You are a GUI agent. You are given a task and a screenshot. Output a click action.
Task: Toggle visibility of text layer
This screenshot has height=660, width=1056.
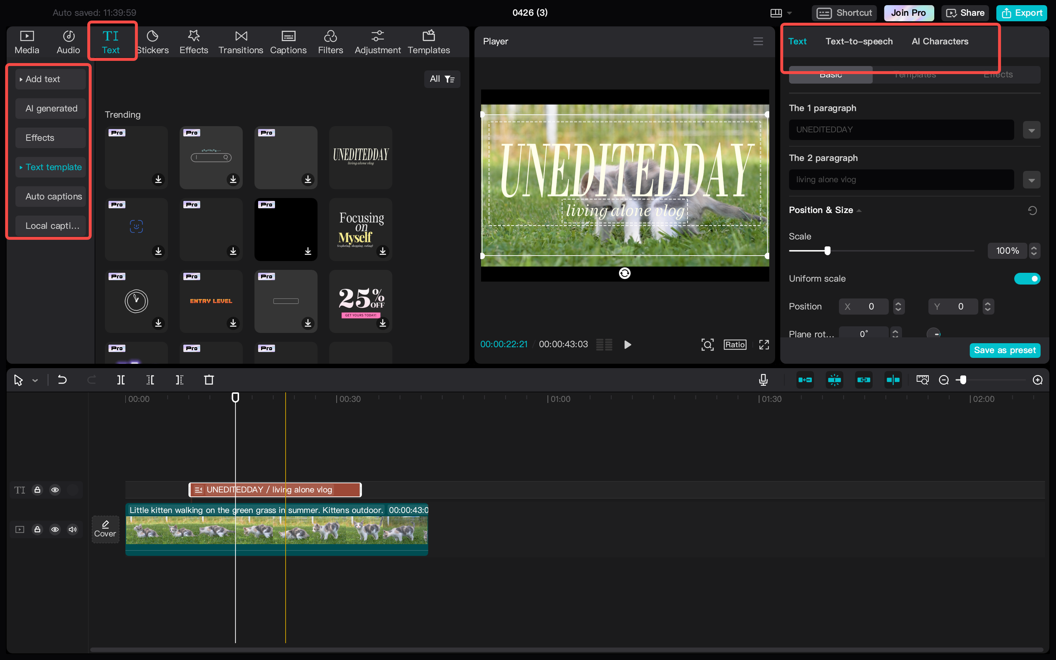55,489
